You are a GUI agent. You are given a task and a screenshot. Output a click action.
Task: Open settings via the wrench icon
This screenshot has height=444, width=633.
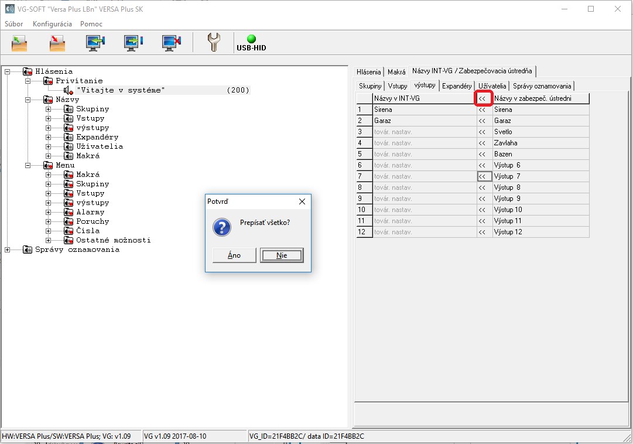coord(214,43)
